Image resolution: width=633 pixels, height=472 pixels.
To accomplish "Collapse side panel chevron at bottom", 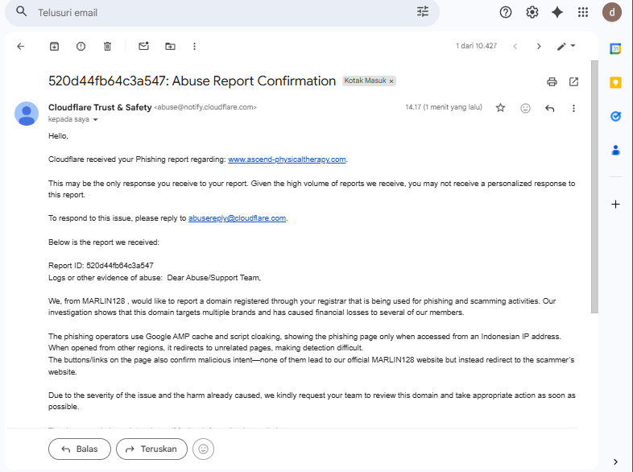I will [615, 462].
